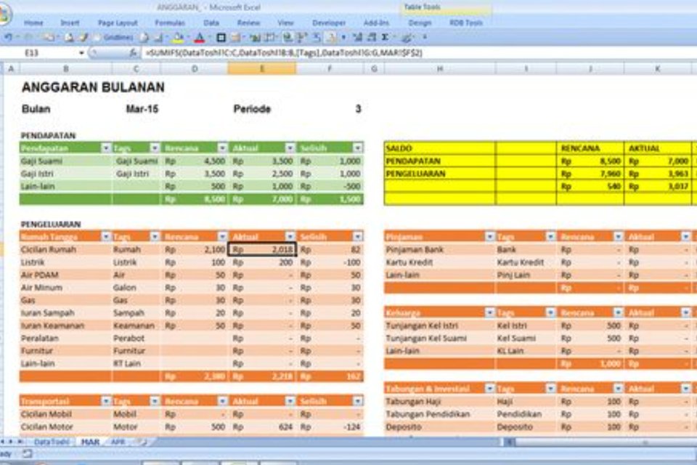Click the Redo icon on the toolbar
This screenshot has width=697, height=465.
click(x=22, y=36)
